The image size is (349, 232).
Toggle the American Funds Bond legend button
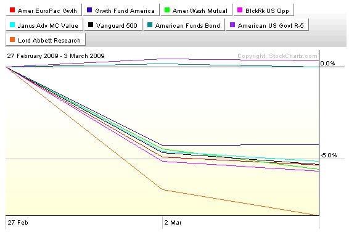pyautogui.click(x=184, y=25)
